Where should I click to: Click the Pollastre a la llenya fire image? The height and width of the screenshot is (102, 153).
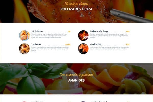[83, 35]
